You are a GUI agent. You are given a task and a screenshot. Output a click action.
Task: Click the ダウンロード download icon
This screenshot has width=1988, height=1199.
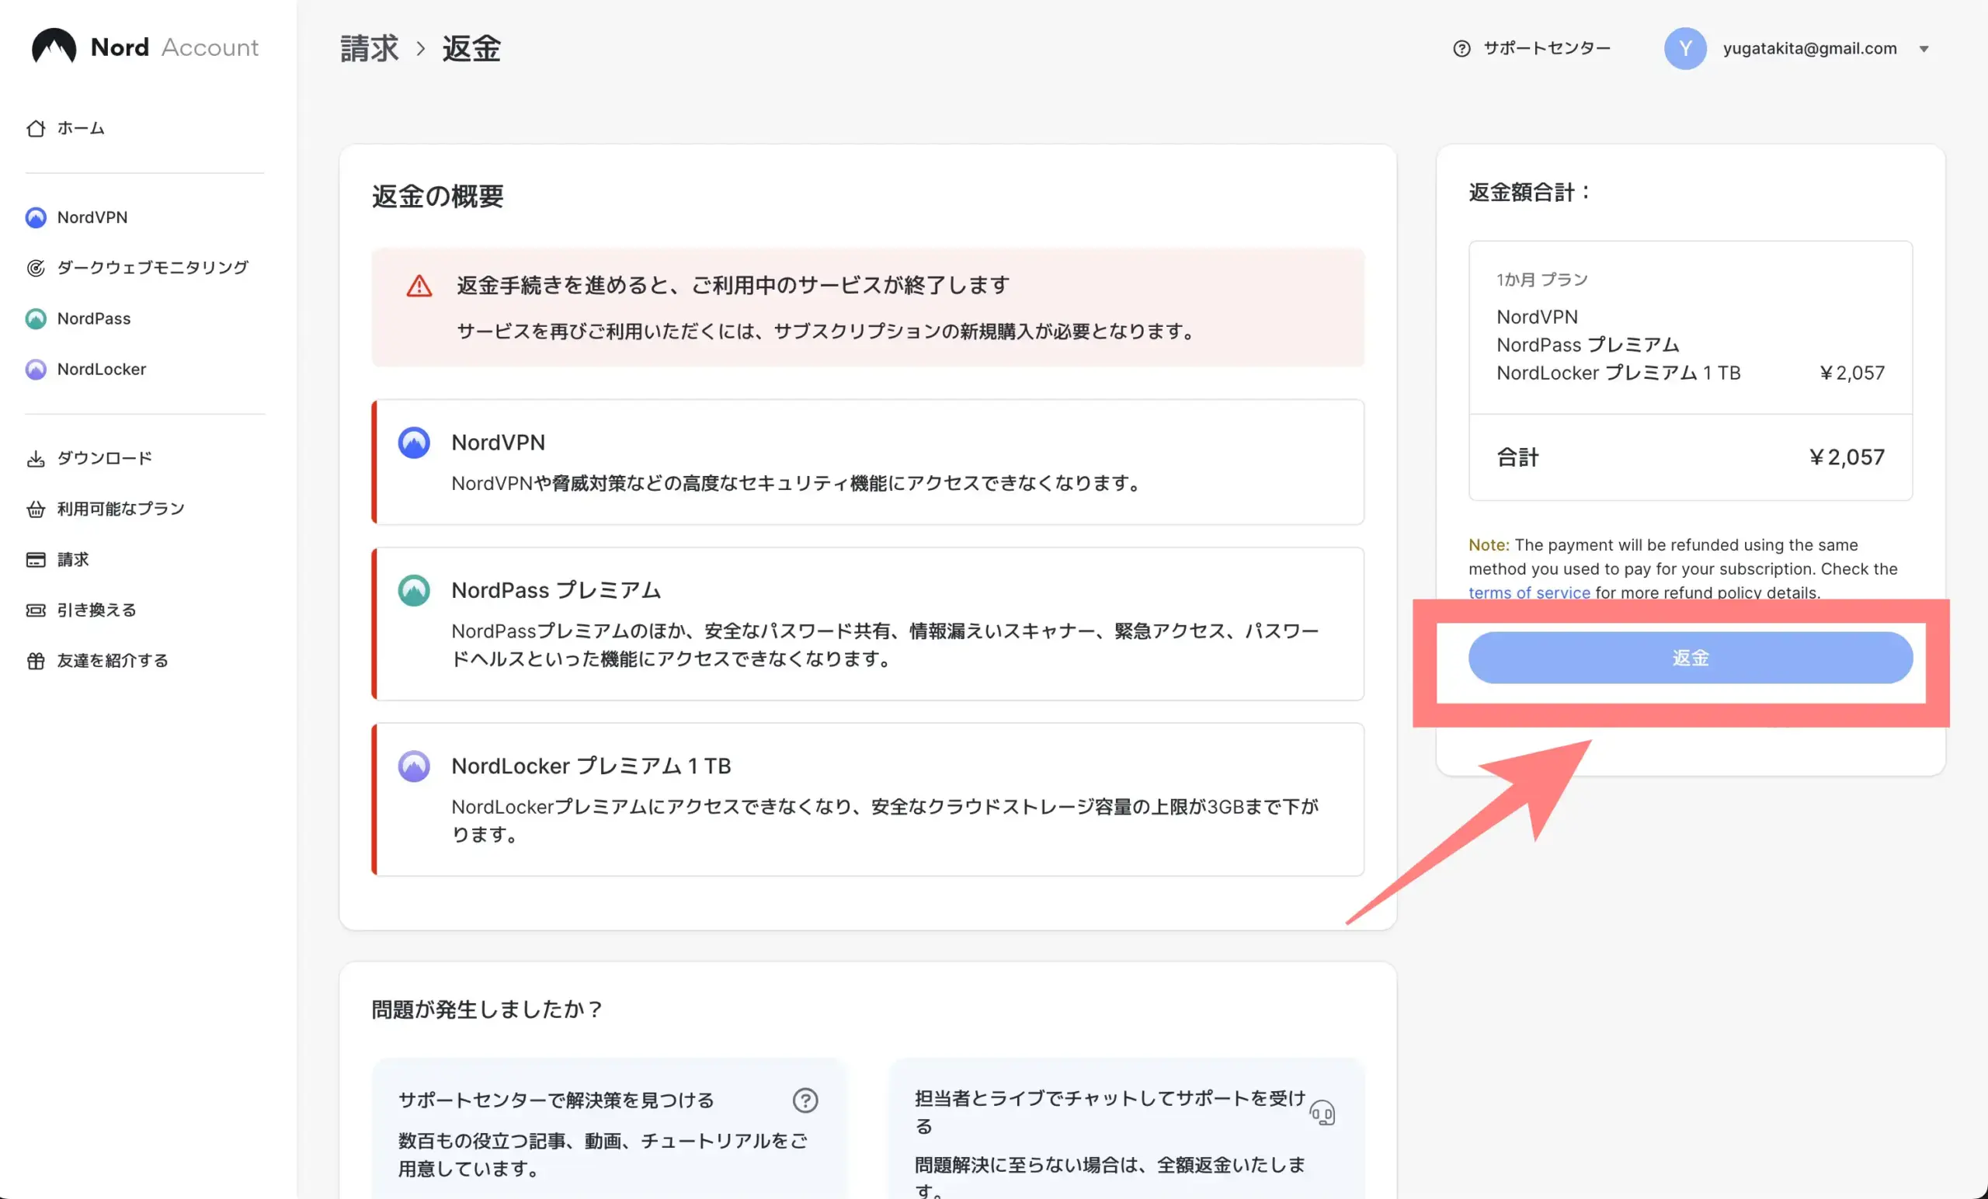point(36,458)
